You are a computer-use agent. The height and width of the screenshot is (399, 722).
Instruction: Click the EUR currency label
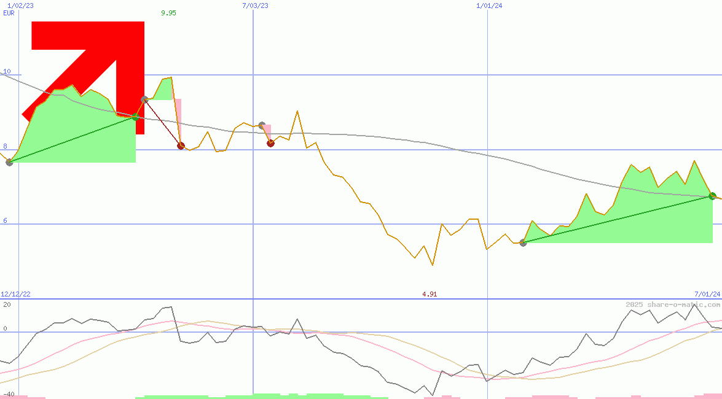click(x=9, y=13)
